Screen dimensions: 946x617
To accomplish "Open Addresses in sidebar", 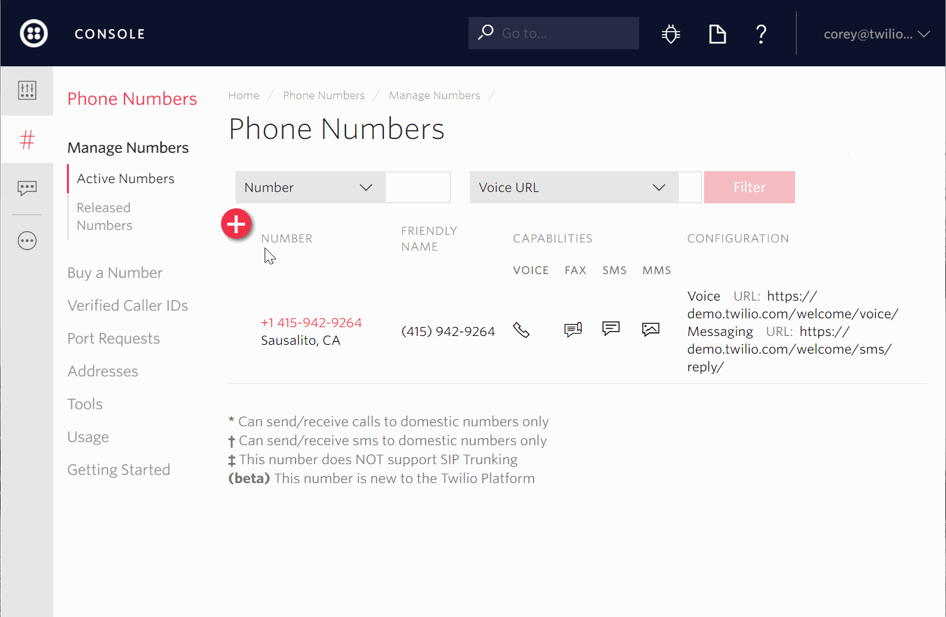I will coord(103,371).
